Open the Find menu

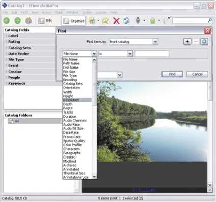coord(24,12)
